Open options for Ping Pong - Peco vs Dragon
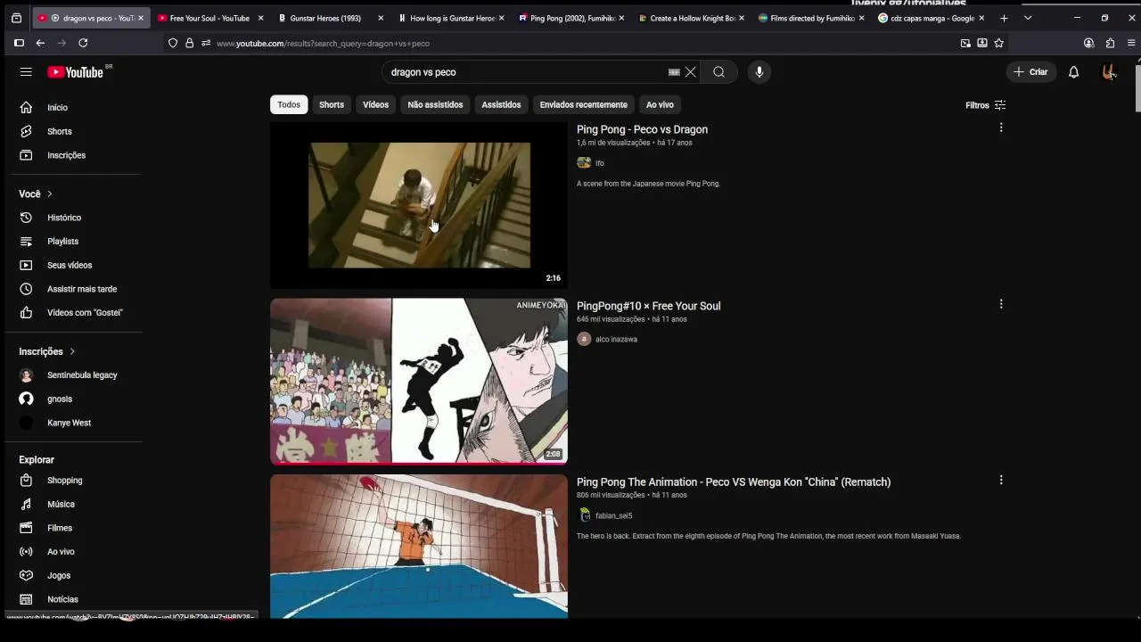This screenshot has height=642, width=1141. [x=1001, y=128]
